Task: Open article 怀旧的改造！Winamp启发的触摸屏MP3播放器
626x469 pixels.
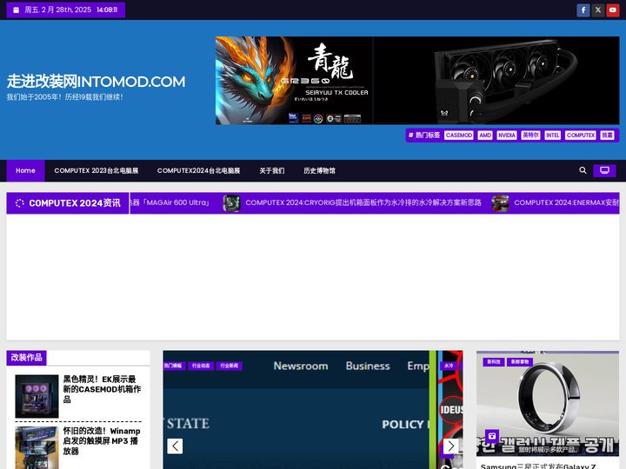Action: 102,441
